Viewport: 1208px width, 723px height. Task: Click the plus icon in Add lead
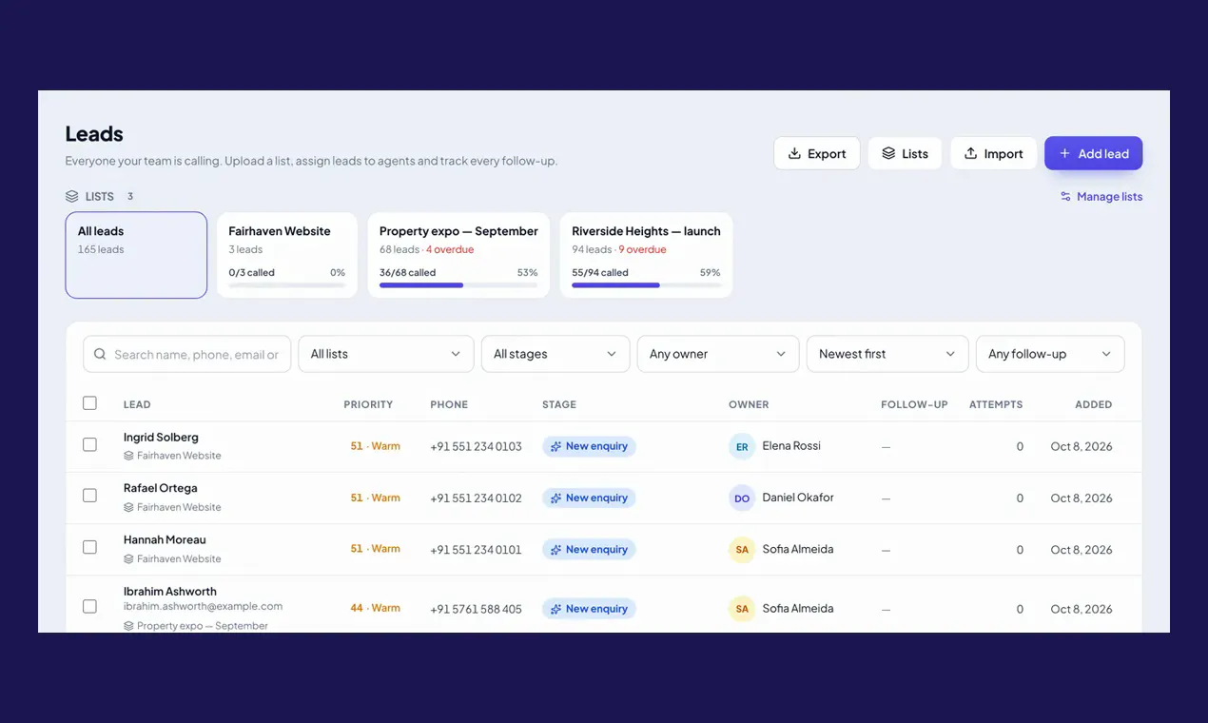point(1064,153)
